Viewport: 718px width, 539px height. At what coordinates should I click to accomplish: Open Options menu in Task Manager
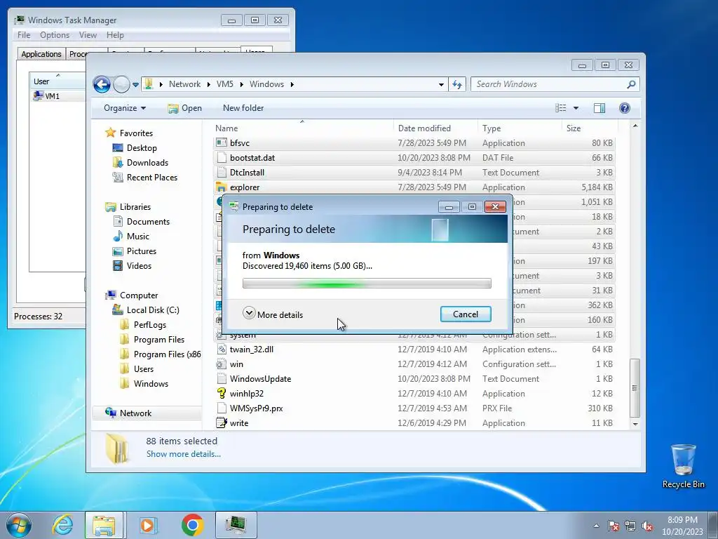click(55, 35)
